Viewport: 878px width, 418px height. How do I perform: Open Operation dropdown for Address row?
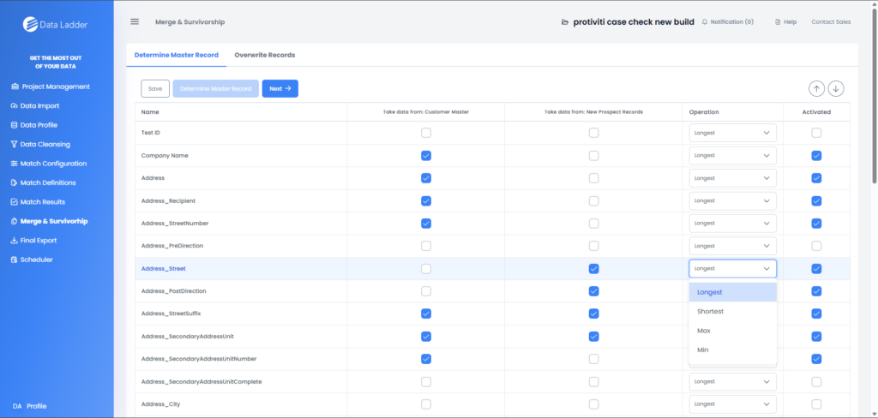732,178
